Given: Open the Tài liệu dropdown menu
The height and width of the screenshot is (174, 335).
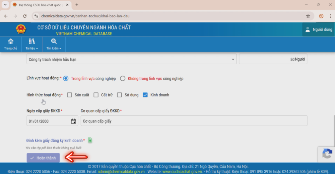Looking at the screenshot, I should coord(32,44).
